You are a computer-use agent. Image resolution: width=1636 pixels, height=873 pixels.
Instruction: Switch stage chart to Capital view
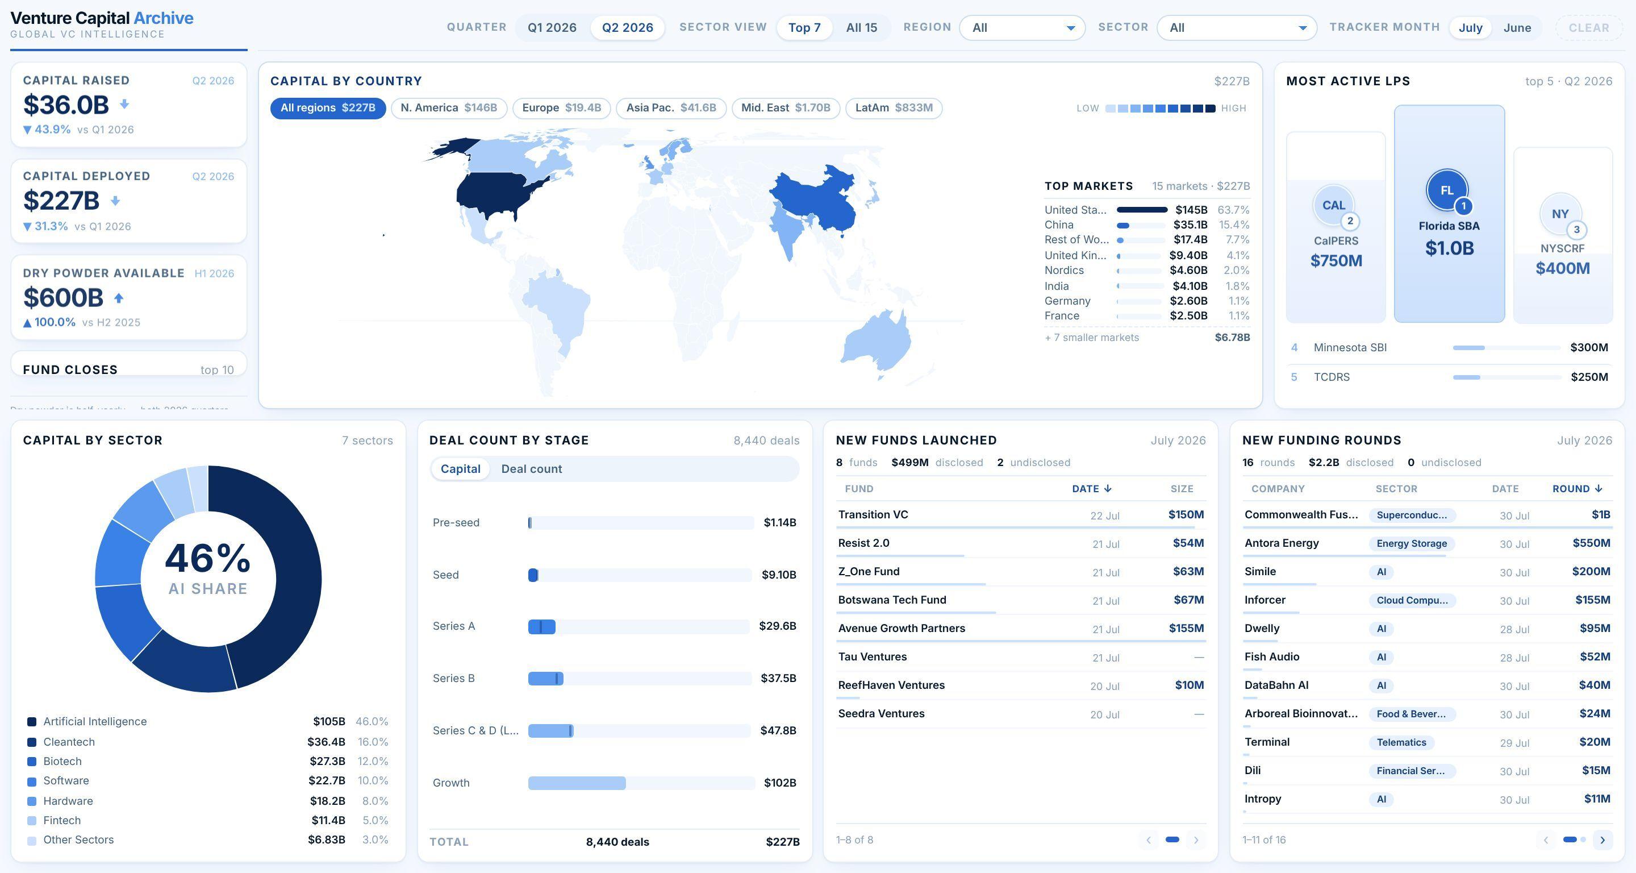coord(461,469)
